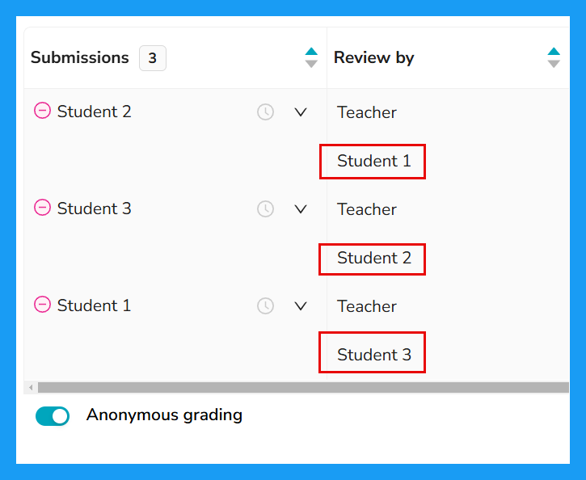Select the Review by column header
The width and height of the screenshot is (586, 480).
point(373,57)
